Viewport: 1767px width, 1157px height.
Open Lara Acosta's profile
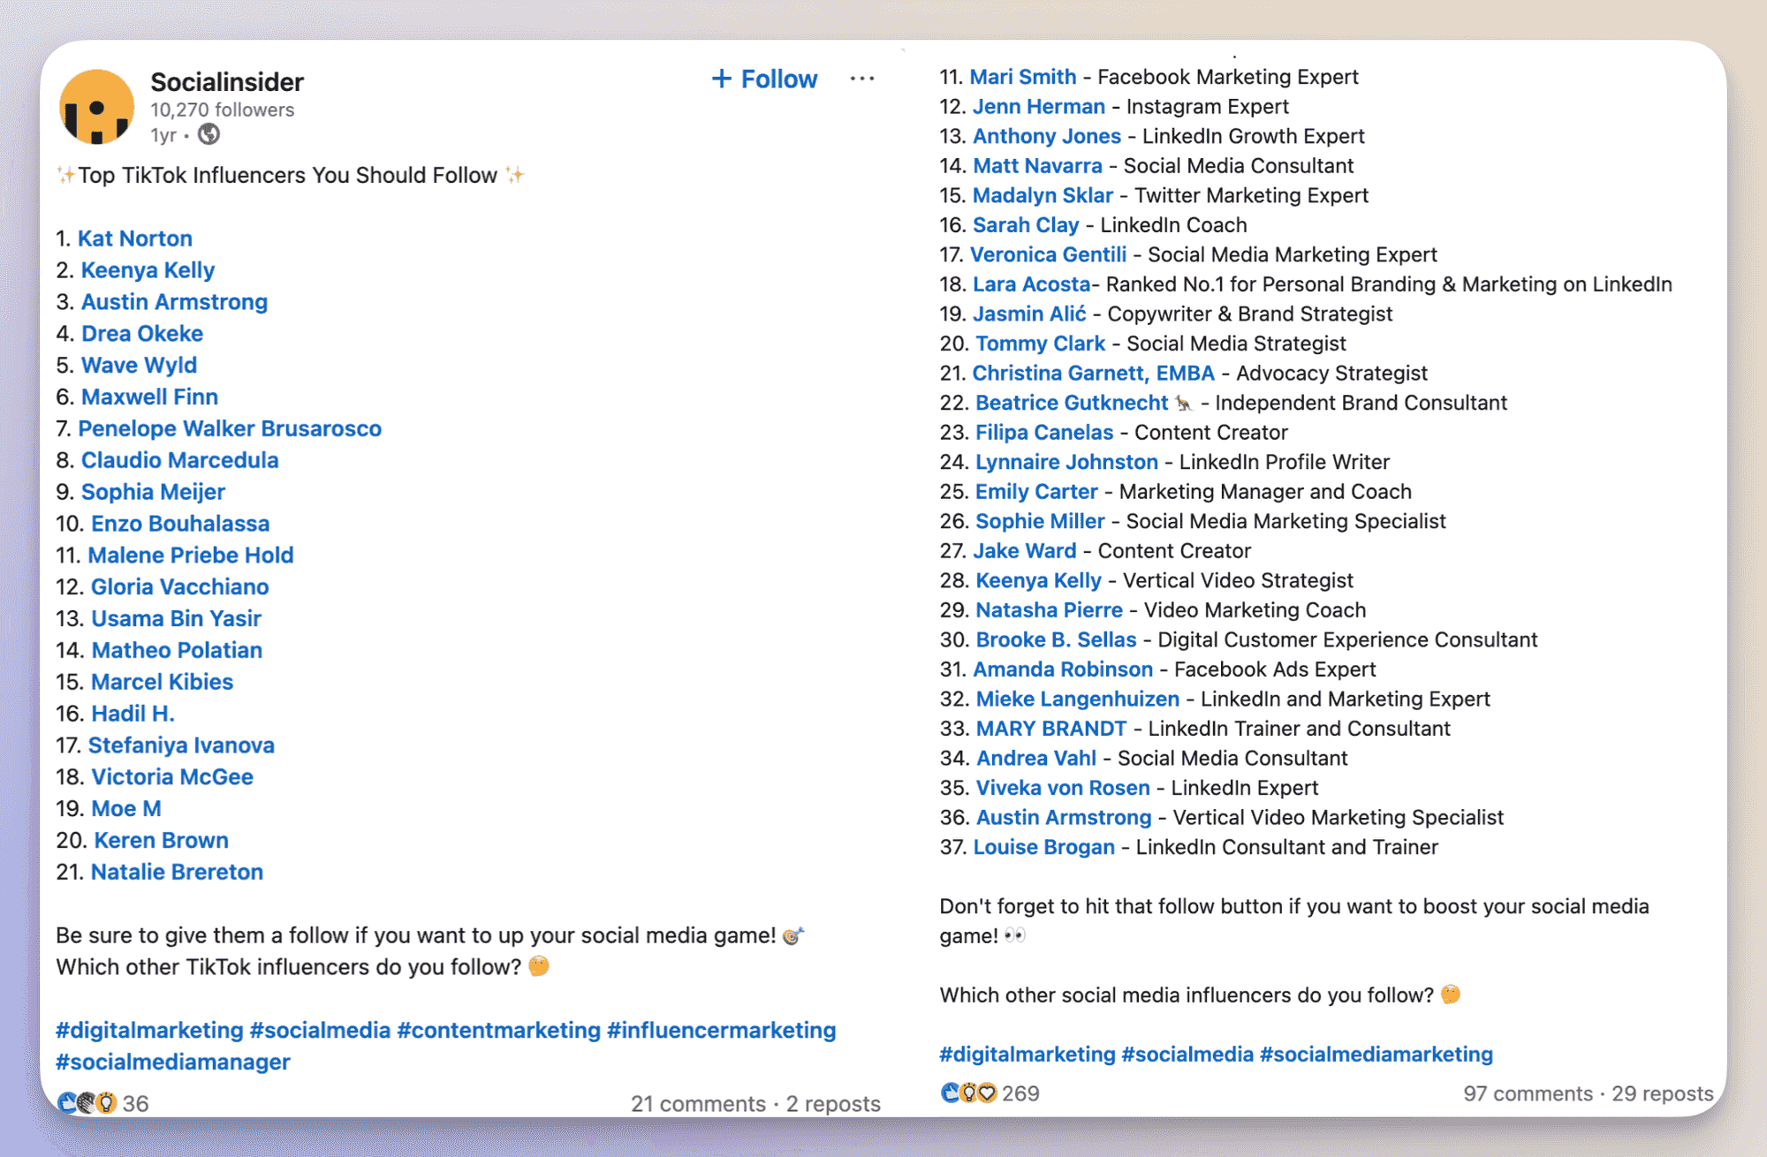[1032, 284]
